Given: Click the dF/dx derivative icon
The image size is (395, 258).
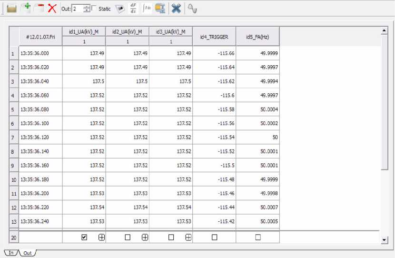Looking at the screenshot, I should 133,8.
